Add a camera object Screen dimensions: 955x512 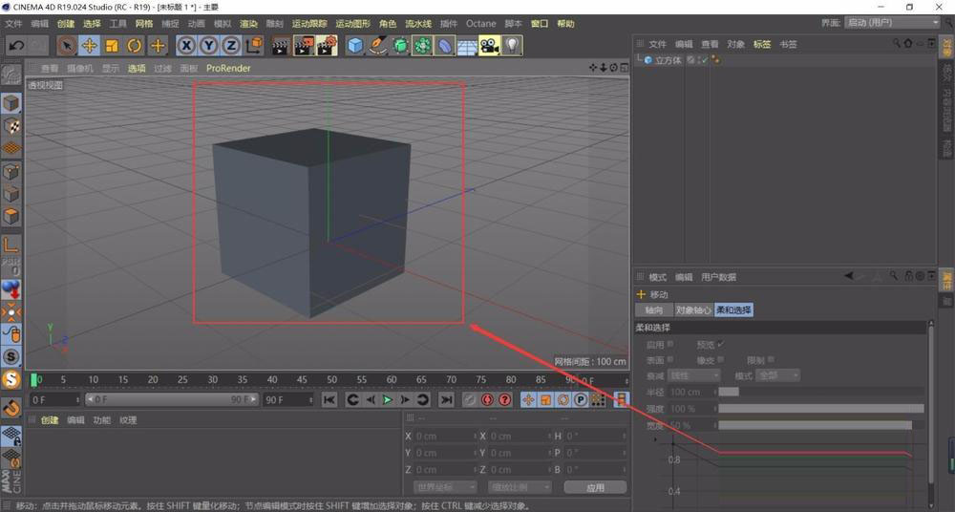[x=489, y=45]
